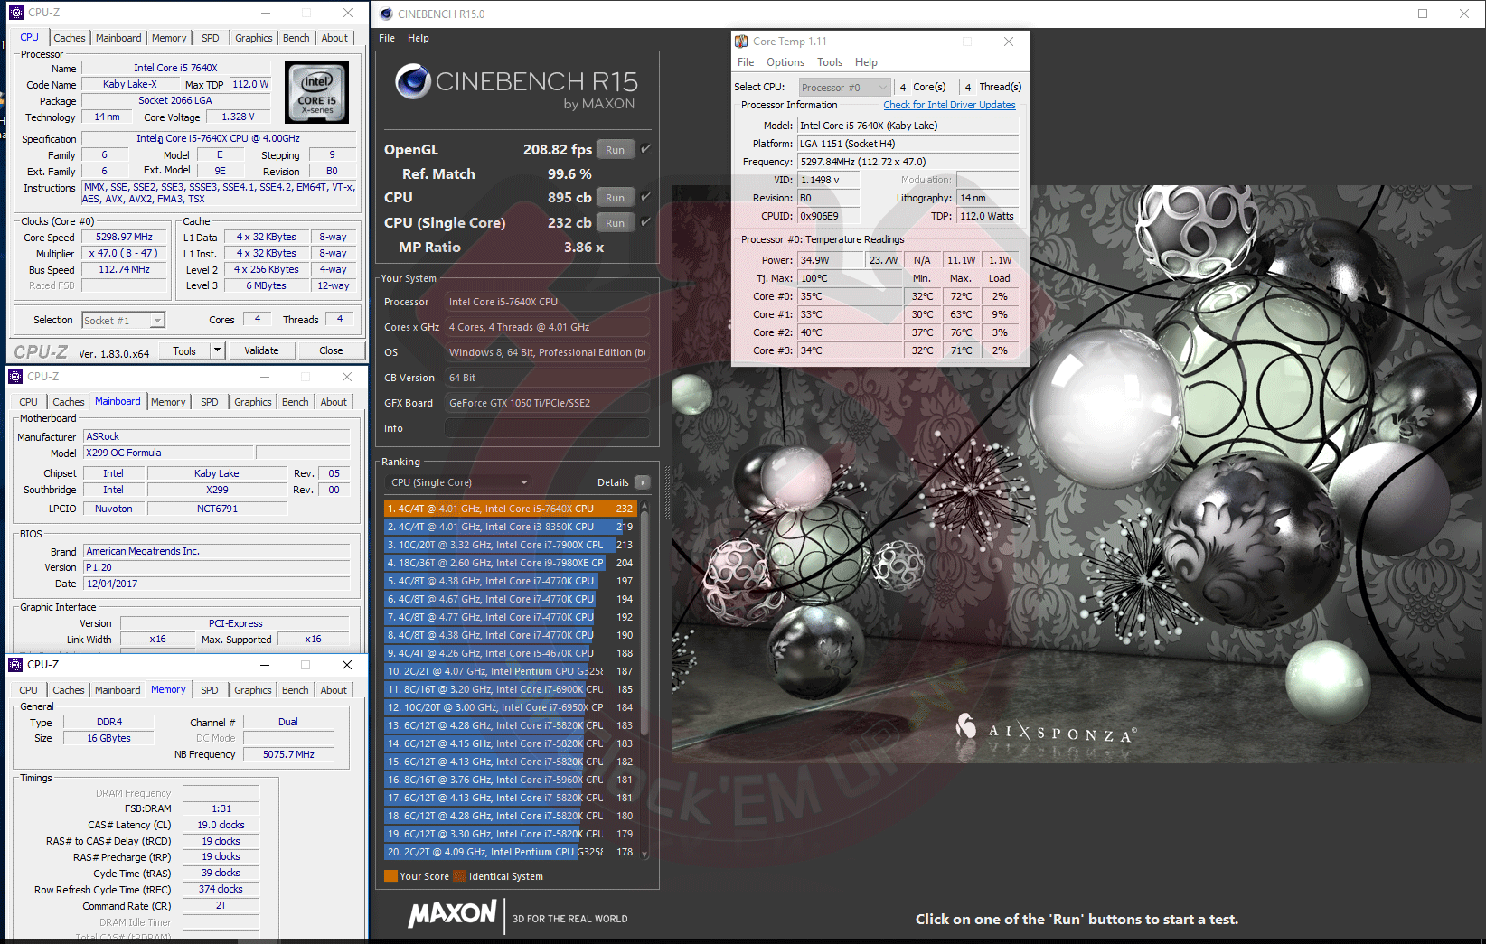The image size is (1486, 944).
Task: Open the Options menu in Core Temp
Action: pos(785,62)
